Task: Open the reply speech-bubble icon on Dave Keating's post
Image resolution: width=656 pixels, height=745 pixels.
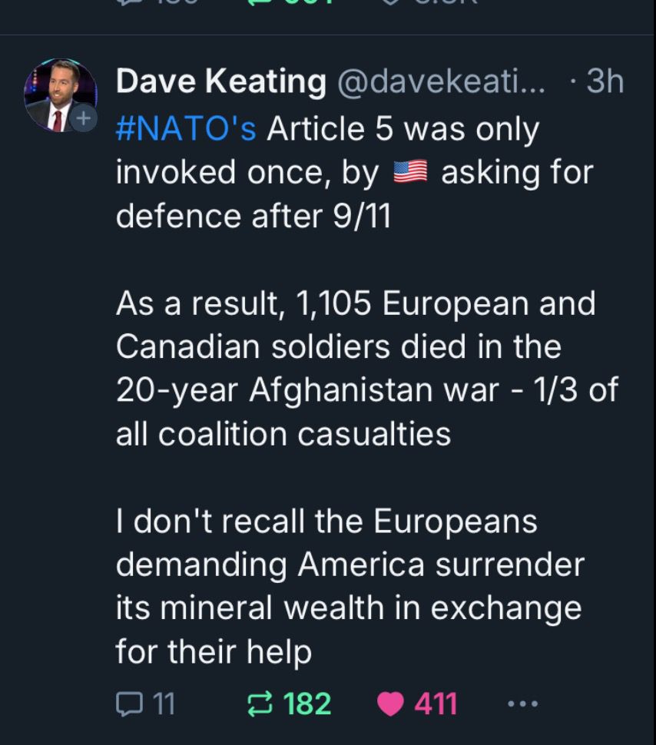Action: [129, 704]
